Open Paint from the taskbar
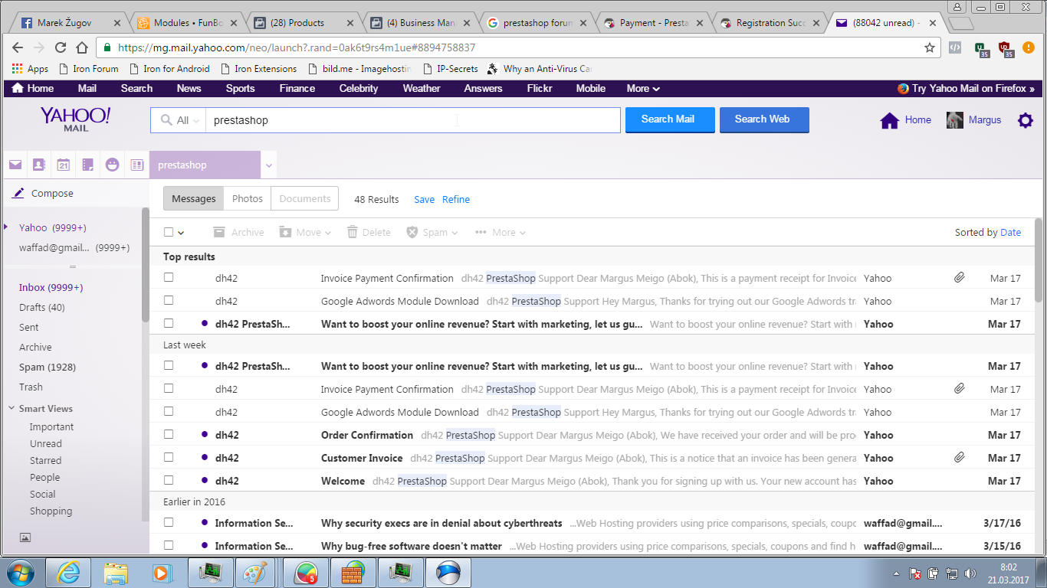The height and width of the screenshot is (588, 1047). coord(254,573)
